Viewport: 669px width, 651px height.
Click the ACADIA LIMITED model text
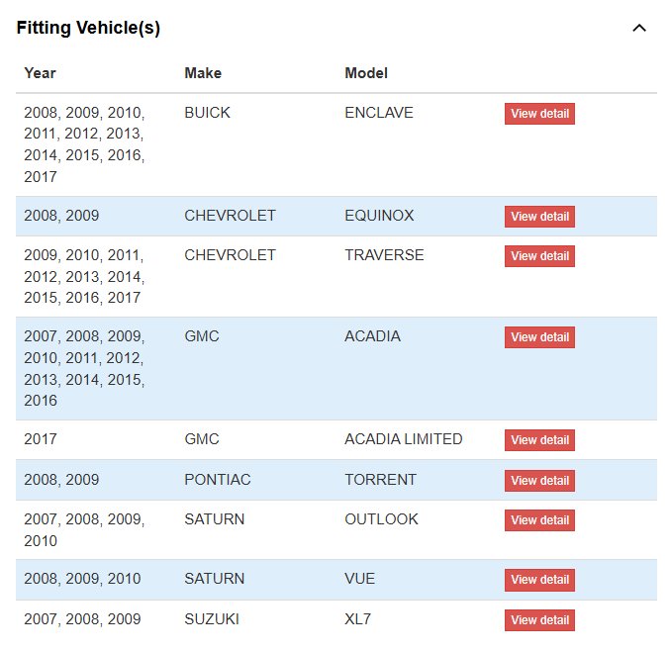[404, 439]
